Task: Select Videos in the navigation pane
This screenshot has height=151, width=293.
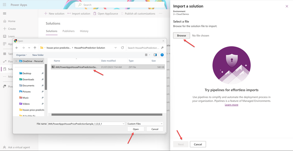Action: (24, 104)
